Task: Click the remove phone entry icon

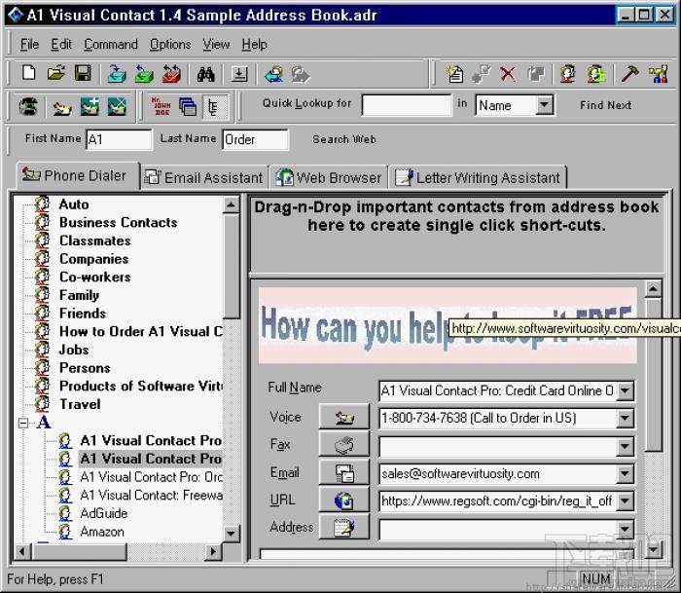Action: coord(117,106)
